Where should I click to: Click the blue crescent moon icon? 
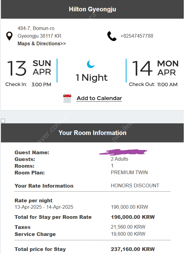click(91, 64)
